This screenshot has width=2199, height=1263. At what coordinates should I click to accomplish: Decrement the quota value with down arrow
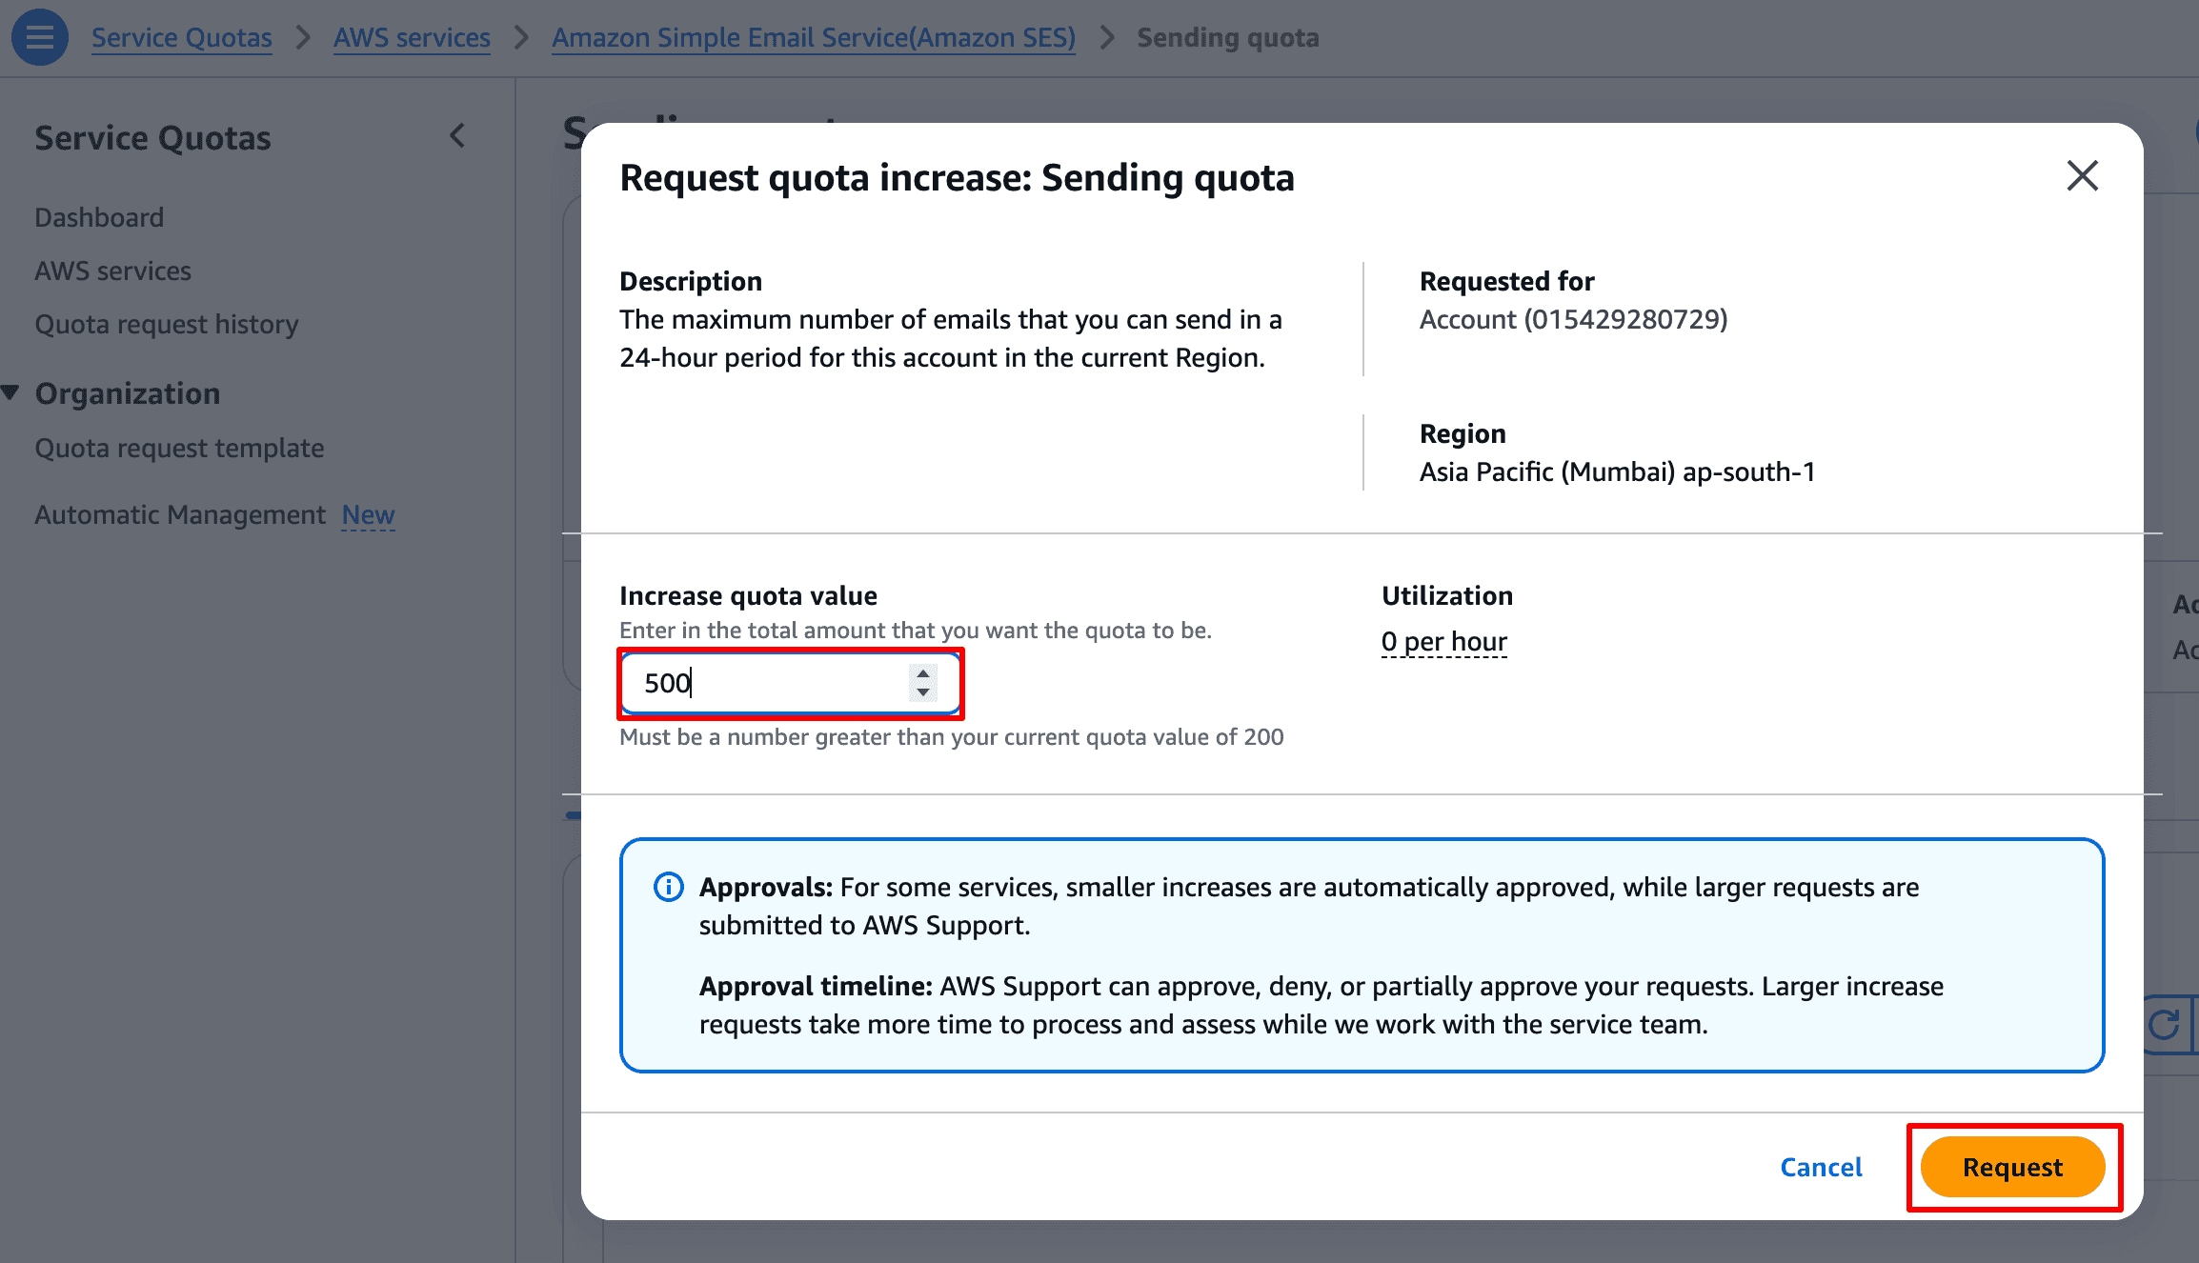click(922, 692)
